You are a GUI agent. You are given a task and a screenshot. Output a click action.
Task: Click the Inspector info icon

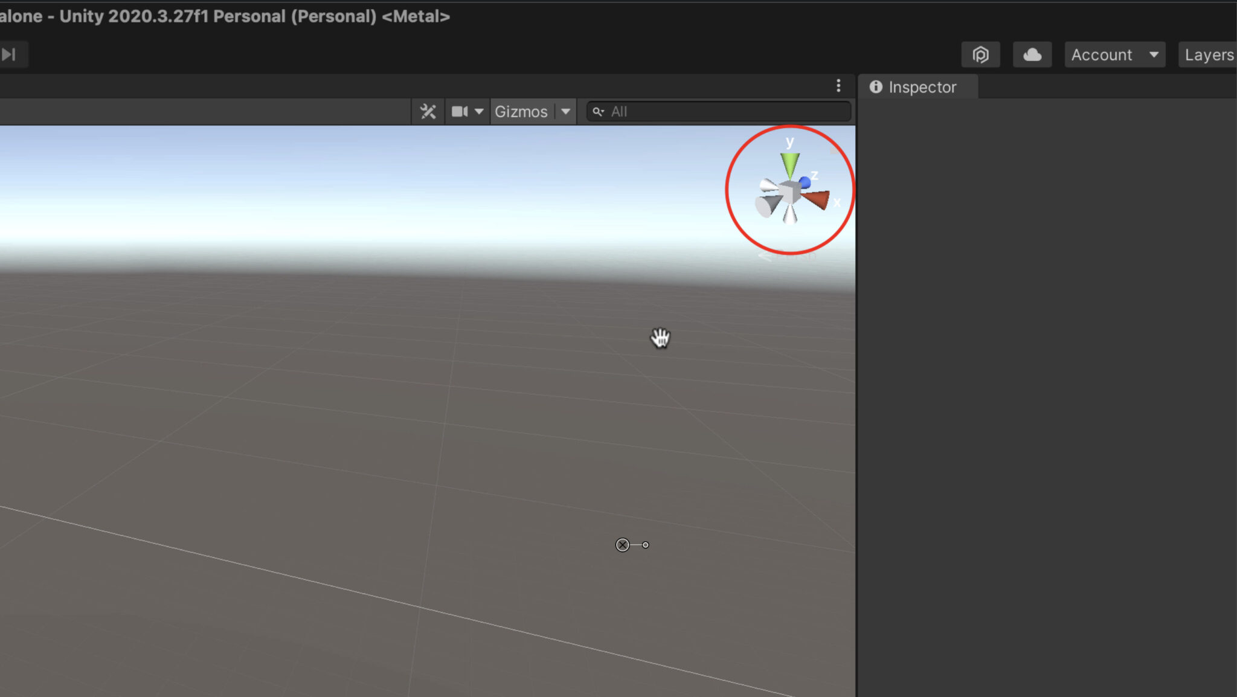(876, 86)
